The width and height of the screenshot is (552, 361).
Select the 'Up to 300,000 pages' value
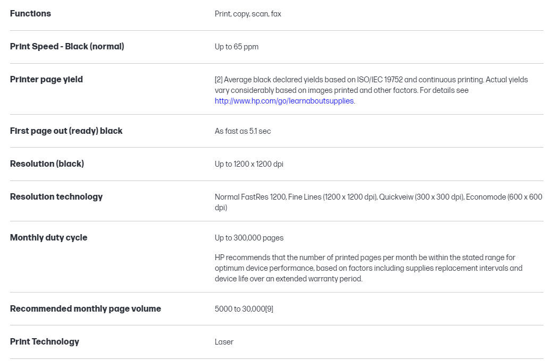[249, 238]
